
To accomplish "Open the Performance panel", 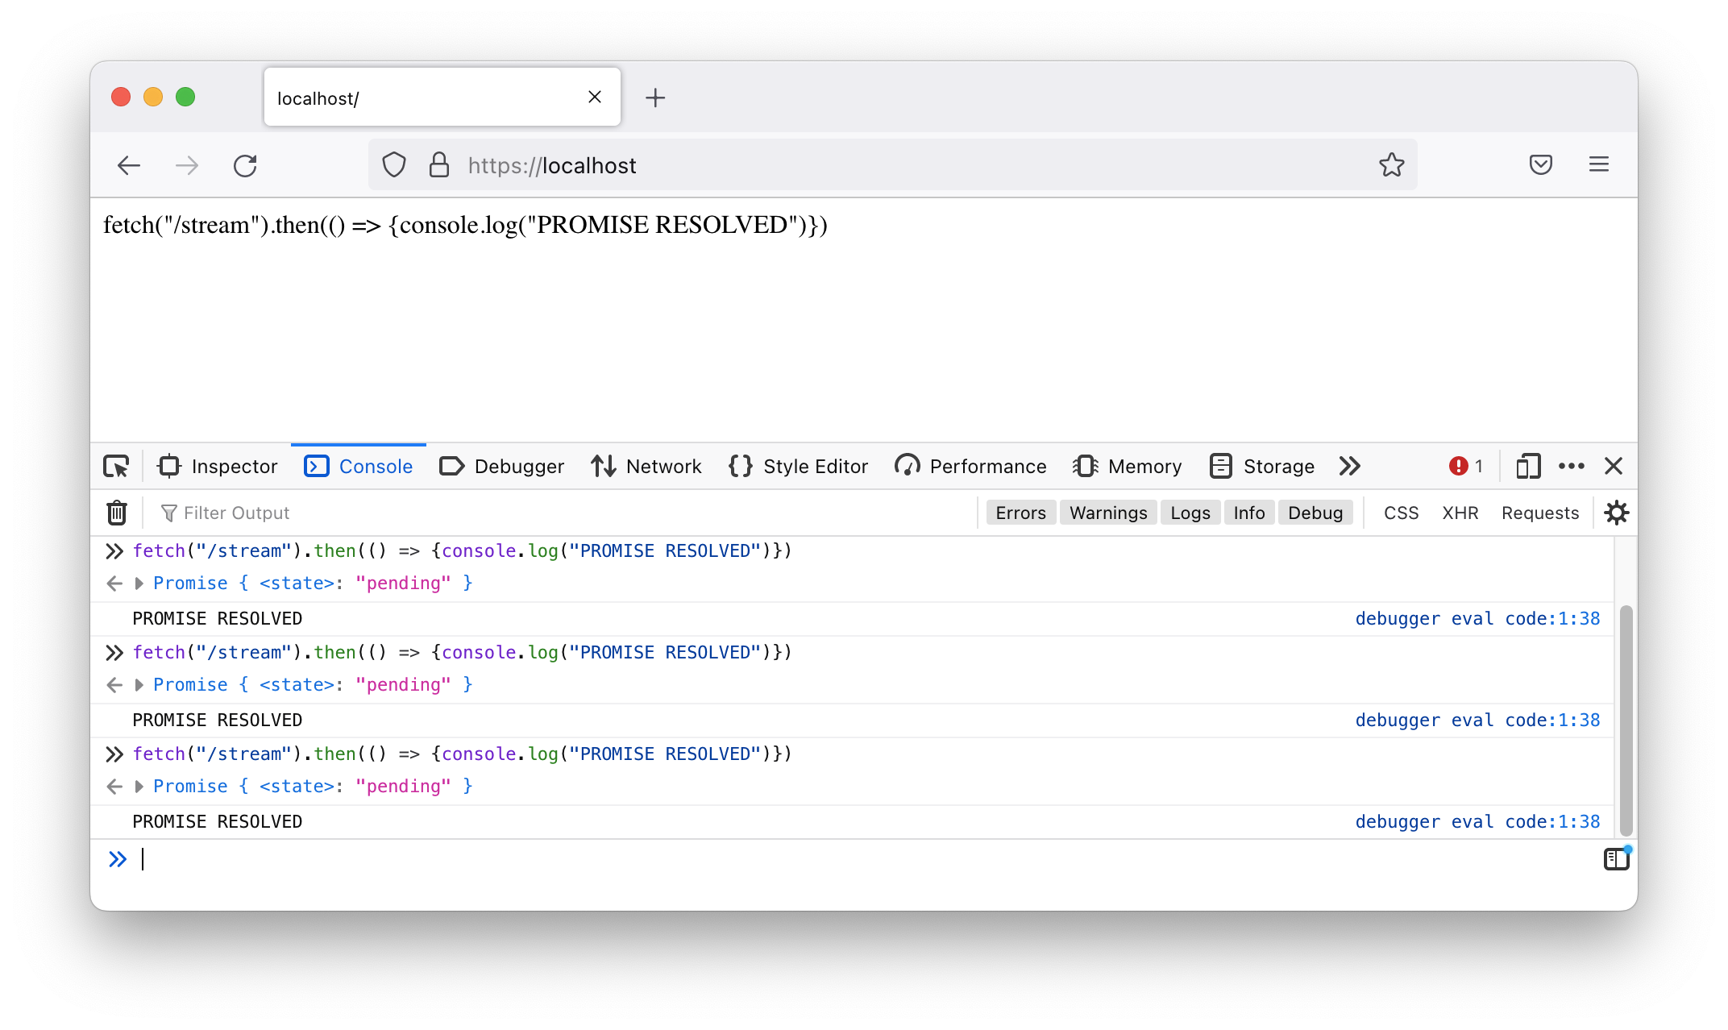I will pyautogui.click(x=970, y=466).
